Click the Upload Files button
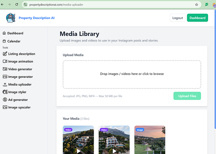 [x=187, y=96]
